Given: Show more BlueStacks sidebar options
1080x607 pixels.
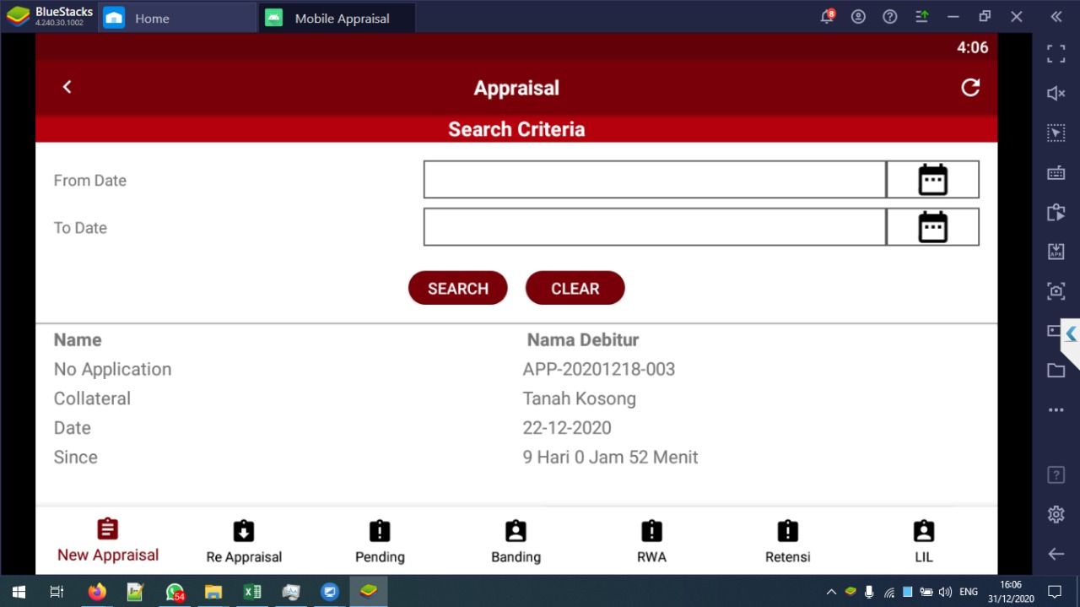Looking at the screenshot, I should coord(1056,410).
